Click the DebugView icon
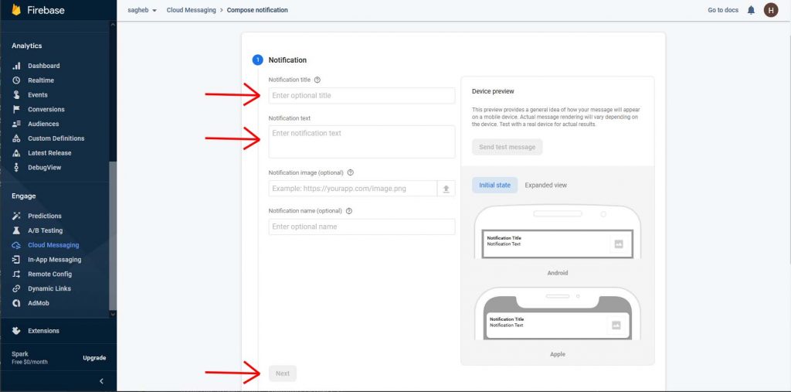 pos(17,167)
